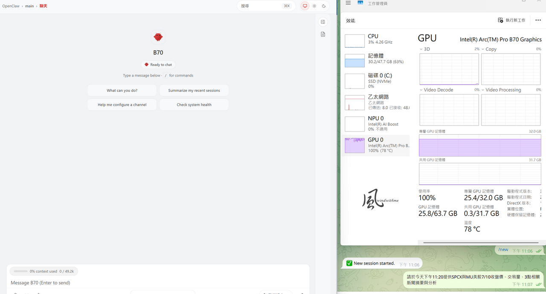Click the SPCX and MU stock request message
Image resolution: width=546 pixels, height=294 pixels.
[473, 280]
